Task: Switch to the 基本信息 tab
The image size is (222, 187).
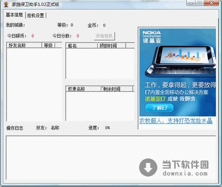Action: pos(14,15)
